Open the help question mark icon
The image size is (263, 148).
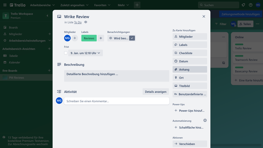[251, 5]
